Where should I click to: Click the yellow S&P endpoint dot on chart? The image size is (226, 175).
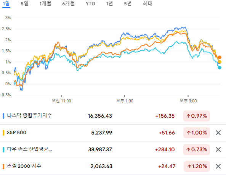tap(220, 62)
